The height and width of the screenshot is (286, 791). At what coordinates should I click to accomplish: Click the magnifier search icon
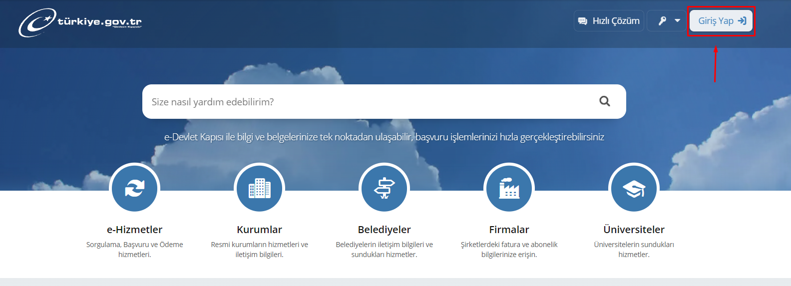click(x=605, y=101)
